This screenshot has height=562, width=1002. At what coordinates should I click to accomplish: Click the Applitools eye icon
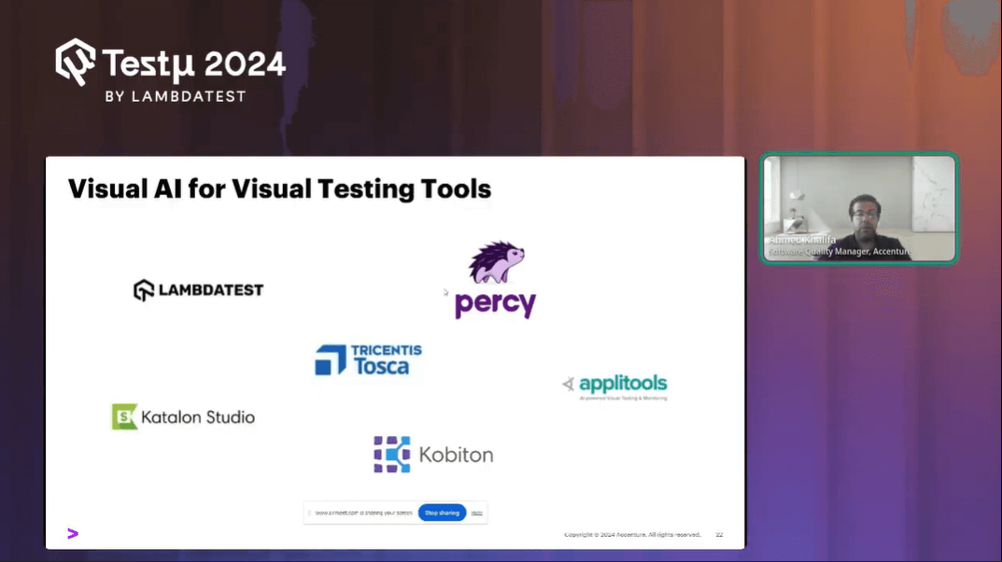(568, 382)
